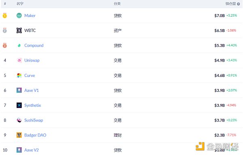Click the WBTC bitcoin logo icon
Screen dimensions: 243x155
point(19,30)
